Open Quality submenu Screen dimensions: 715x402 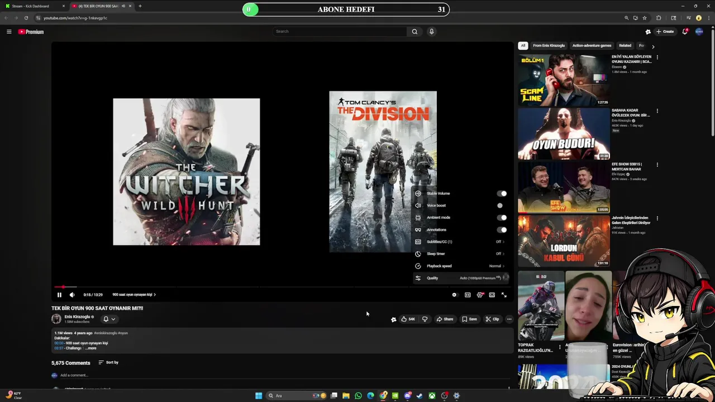(461, 278)
